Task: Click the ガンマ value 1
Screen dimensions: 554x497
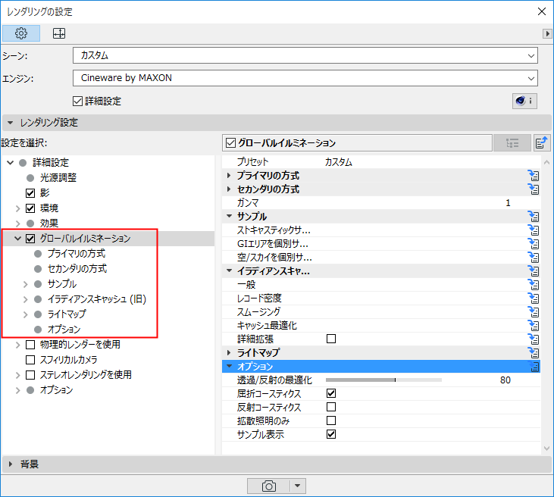Action: [x=508, y=203]
